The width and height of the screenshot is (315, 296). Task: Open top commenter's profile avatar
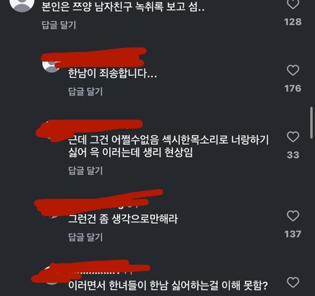click(22, 5)
